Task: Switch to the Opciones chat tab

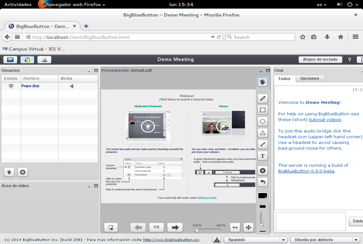Action: point(309,78)
